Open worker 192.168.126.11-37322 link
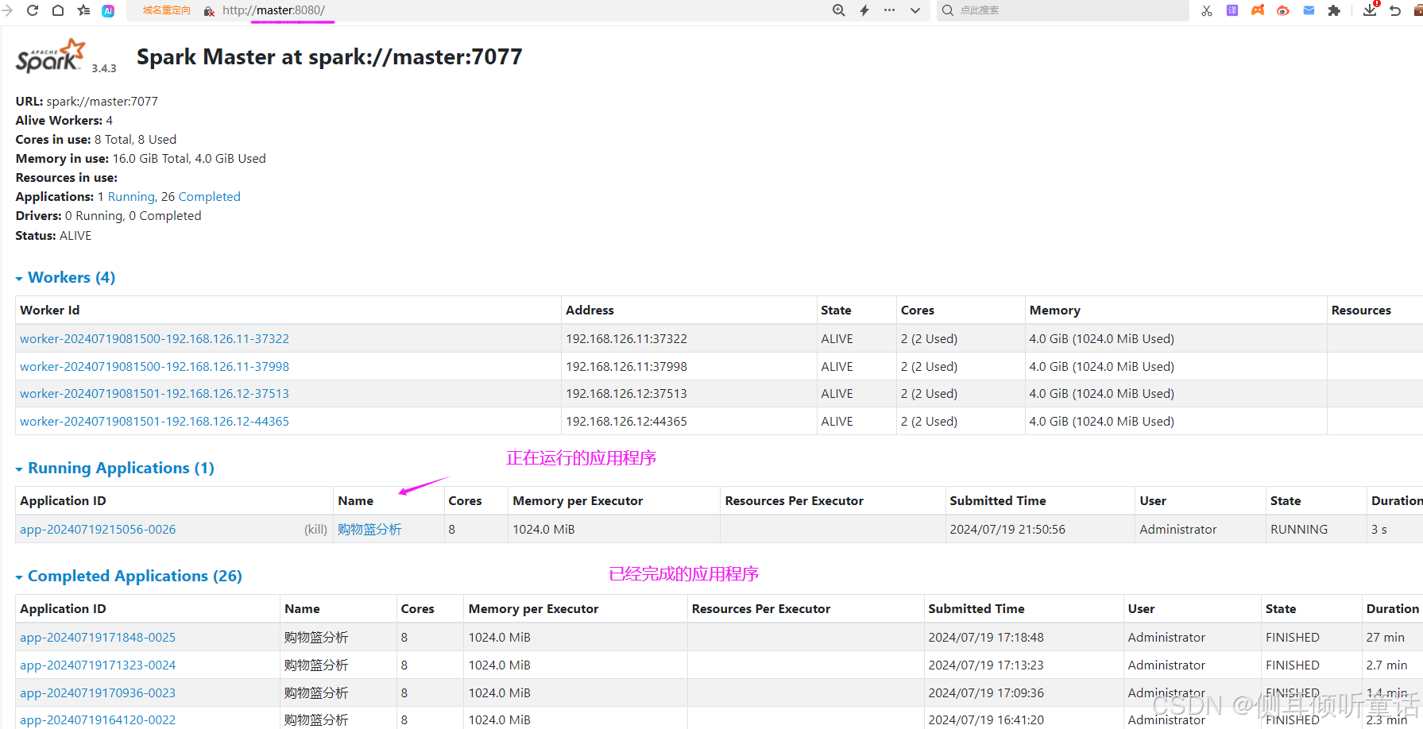This screenshot has width=1423, height=729. click(x=154, y=339)
